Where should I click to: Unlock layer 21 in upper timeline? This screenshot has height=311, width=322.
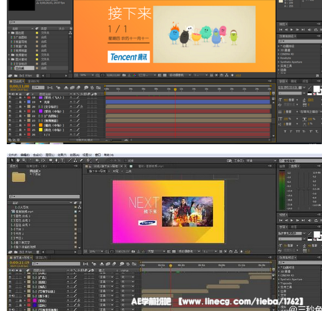(20, 111)
